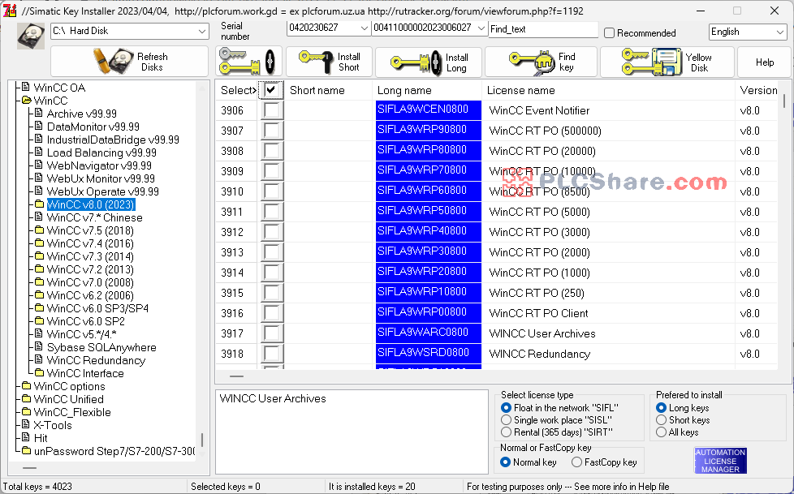Click Hit document icon in tree

26,437
